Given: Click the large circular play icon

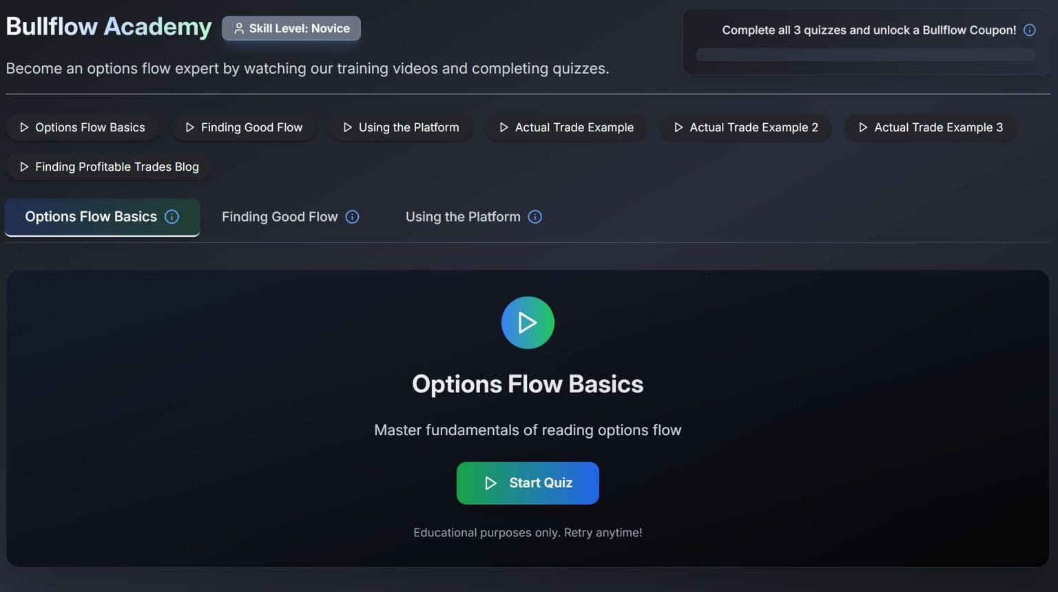Looking at the screenshot, I should (528, 323).
